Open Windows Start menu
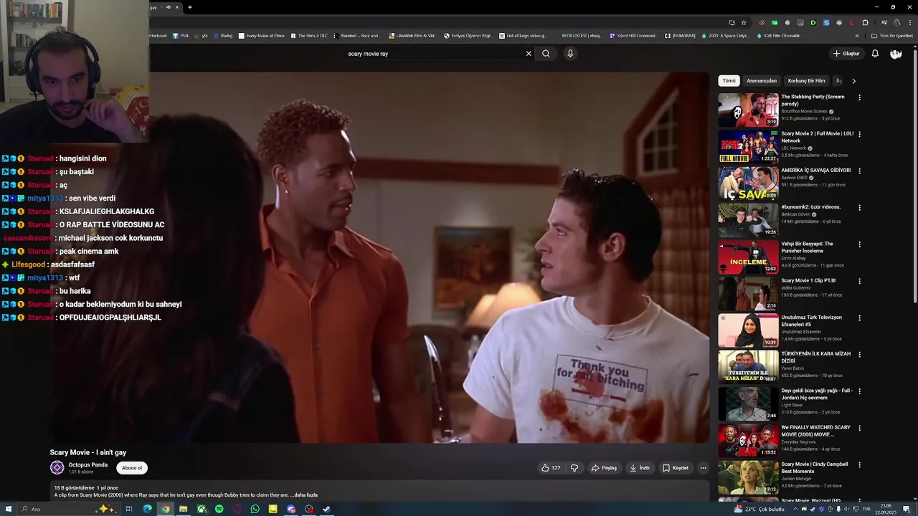Viewport: 918px width, 516px height. click(9, 509)
